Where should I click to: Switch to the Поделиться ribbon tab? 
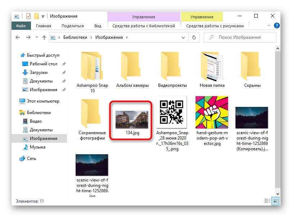pos(73,26)
